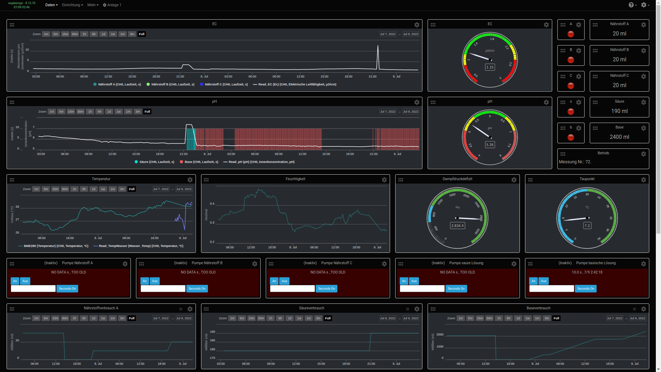Screen dimensions: 661x372
Task: Open the Mehr dropdown menu
Action: click(x=93, y=5)
